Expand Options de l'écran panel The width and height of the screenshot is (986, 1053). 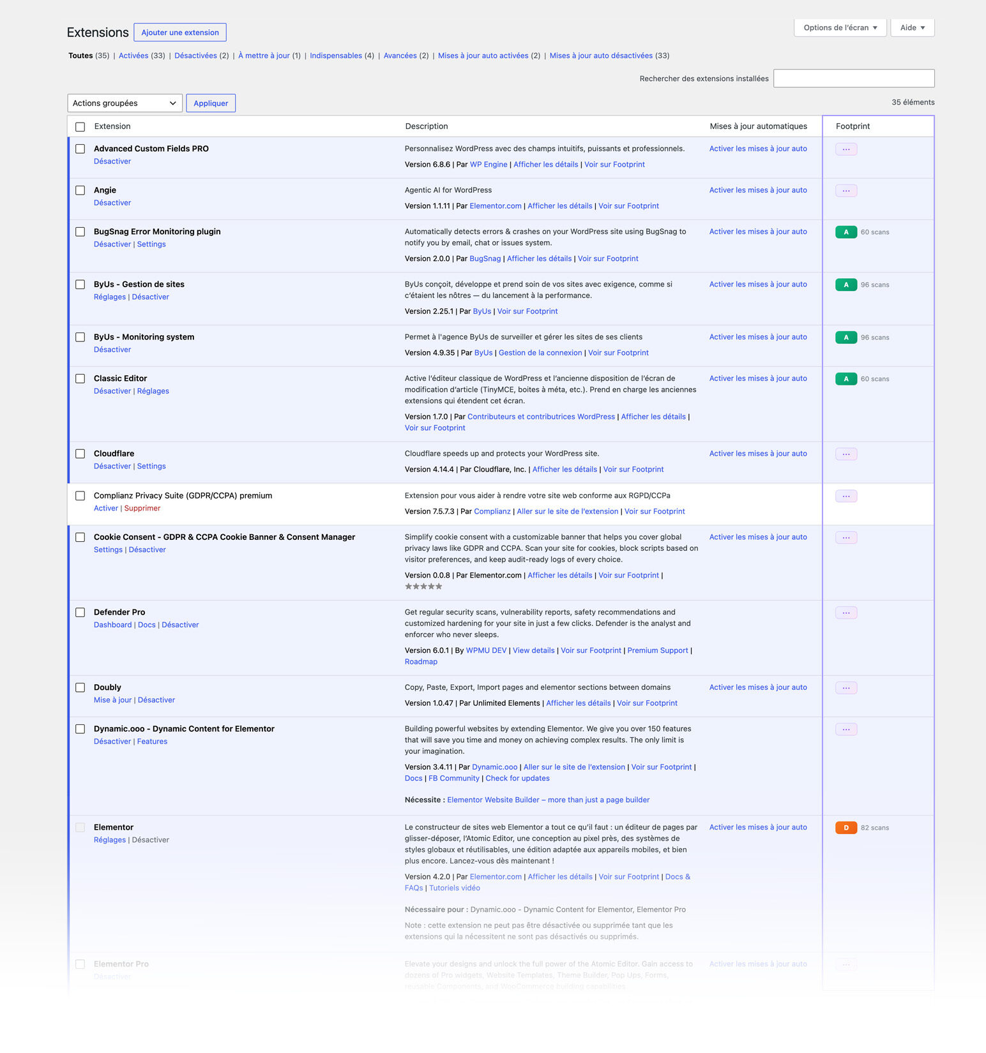(x=840, y=27)
